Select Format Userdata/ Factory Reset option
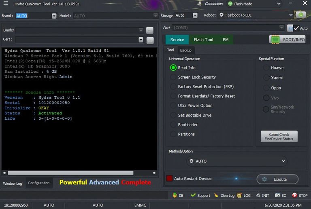 click(173, 96)
